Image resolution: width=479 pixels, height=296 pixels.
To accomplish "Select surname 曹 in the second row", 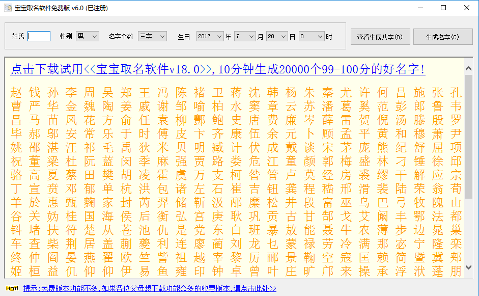I will point(17,106).
